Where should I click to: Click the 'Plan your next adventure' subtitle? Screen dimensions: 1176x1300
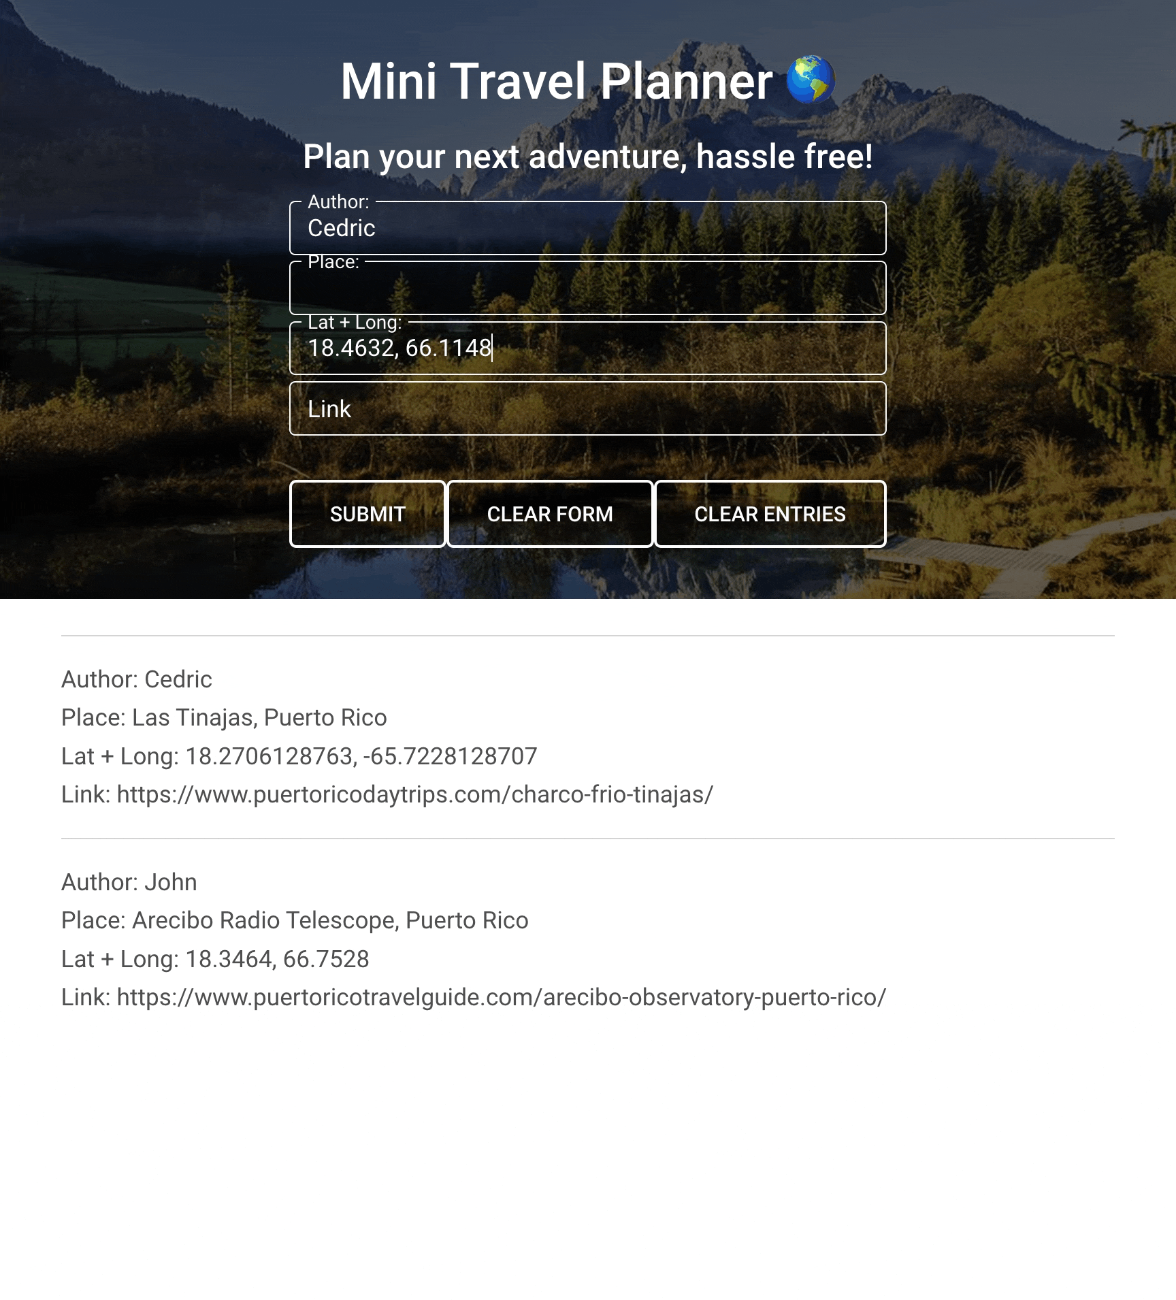[588, 157]
